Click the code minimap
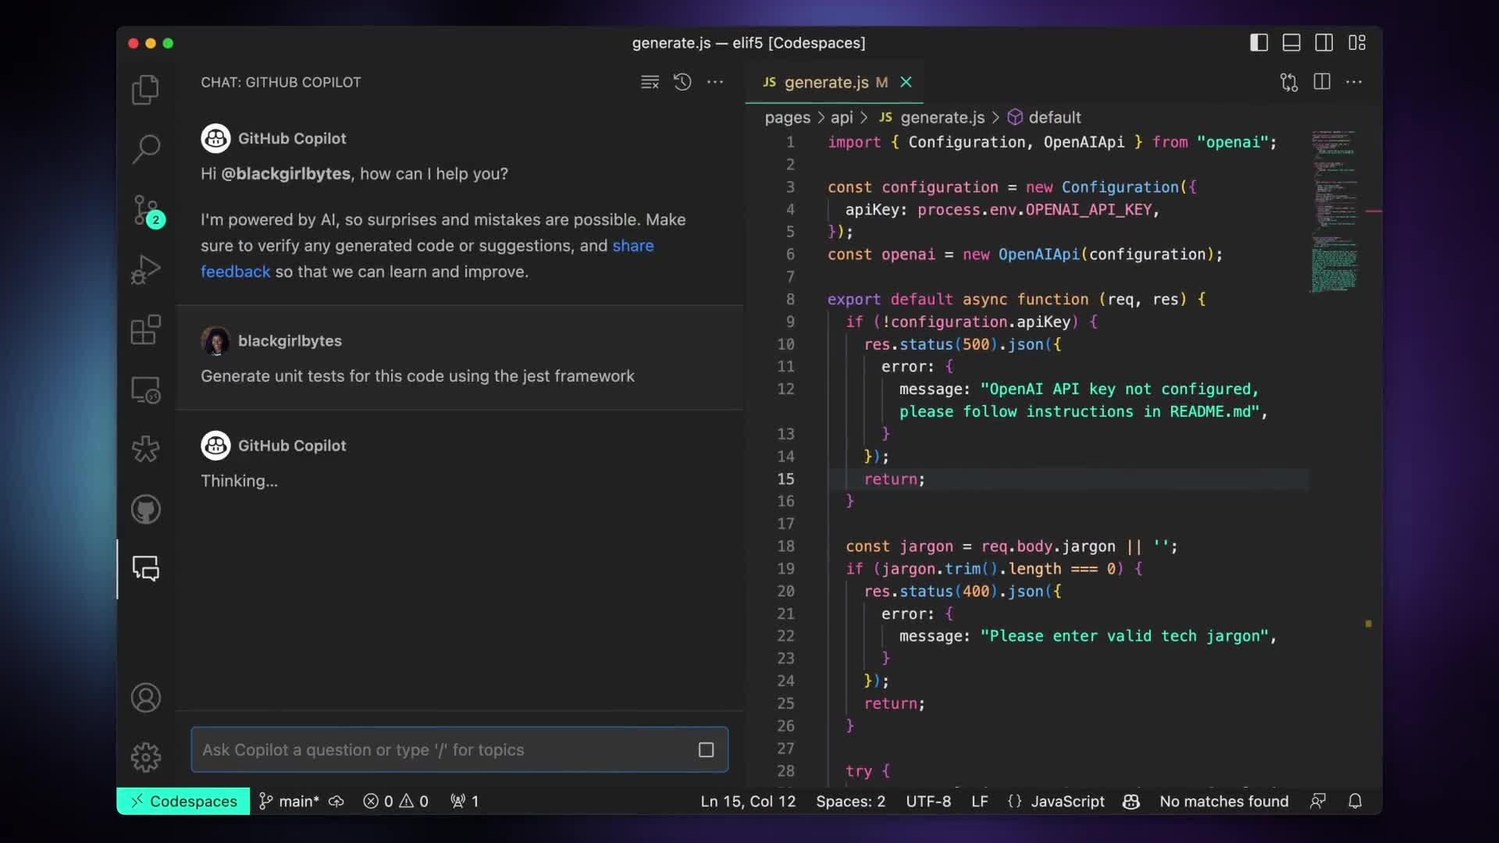Image resolution: width=1499 pixels, height=843 pixels. pos(1334,211)
